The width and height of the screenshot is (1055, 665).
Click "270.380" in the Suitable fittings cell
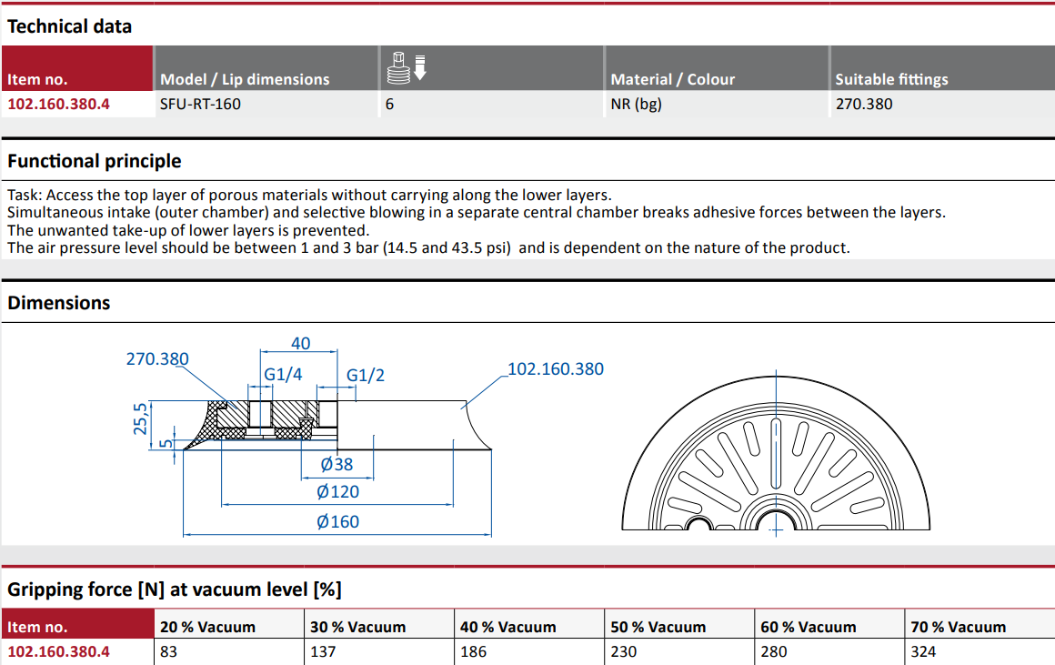pyautogui.click(x=864, y=105)
